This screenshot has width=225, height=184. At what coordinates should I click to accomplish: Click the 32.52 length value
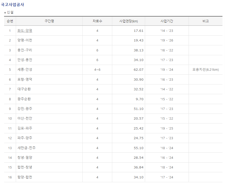point(139,89)
